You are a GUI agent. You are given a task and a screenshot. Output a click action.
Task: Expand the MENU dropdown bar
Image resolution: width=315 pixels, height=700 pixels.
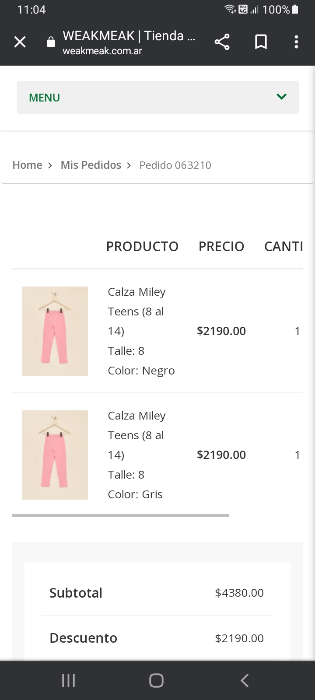[x=157, y=97]
